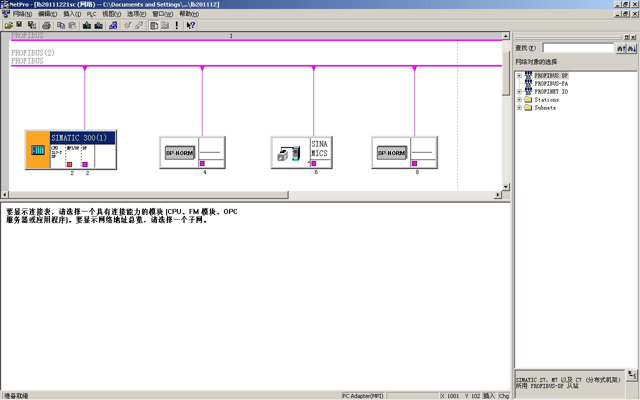640x400 pixels.
Task: Click the network view horizontal scroll left arrow
Action: (5, 194)
